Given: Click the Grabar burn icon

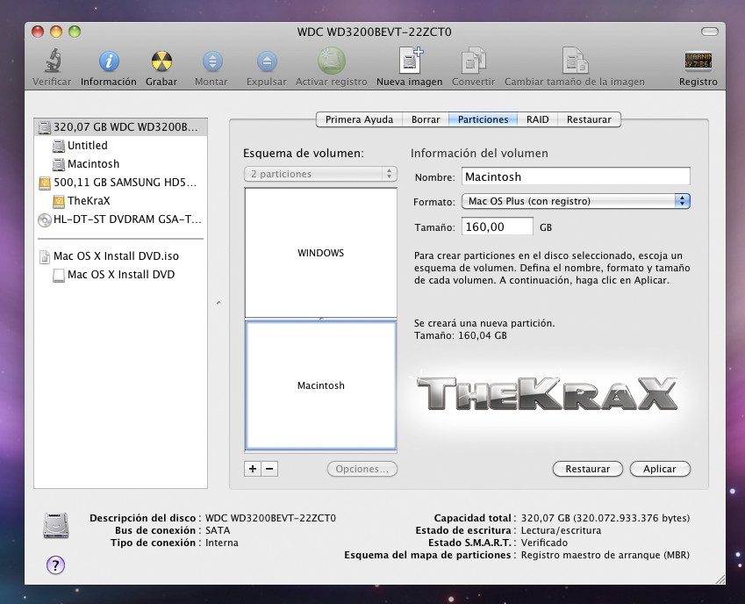Looking at the screenshot, I should [x=161, y=61].
